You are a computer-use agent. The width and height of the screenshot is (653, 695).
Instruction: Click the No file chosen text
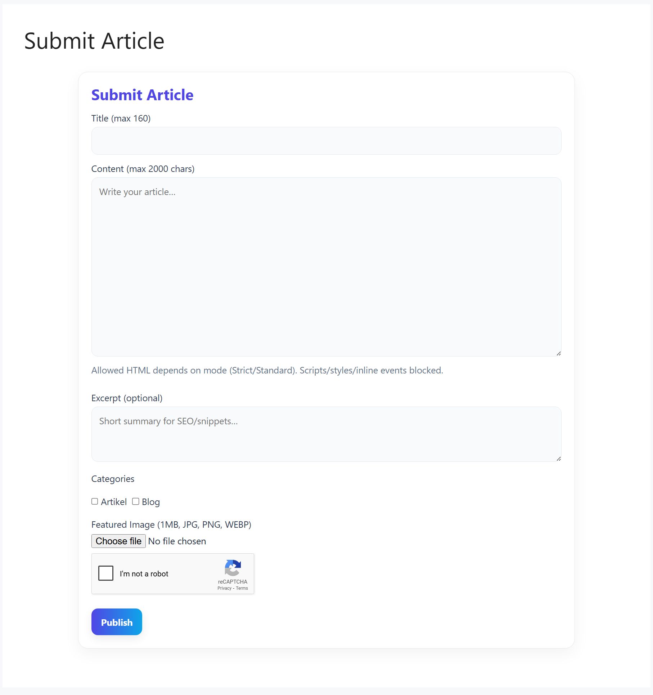tap(177, 541)
